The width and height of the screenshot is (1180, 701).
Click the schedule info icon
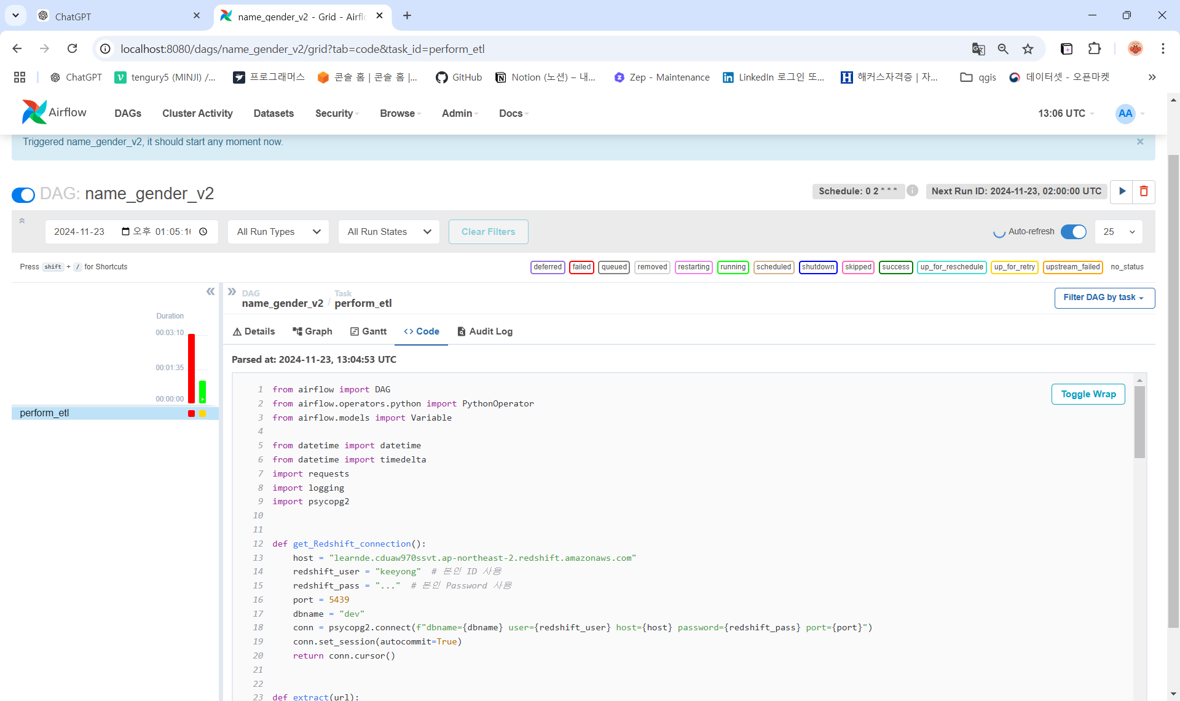(913, 191)
